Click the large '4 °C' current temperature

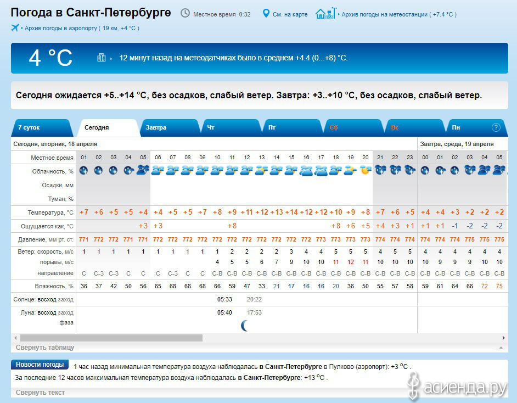[x=50, y=58]
